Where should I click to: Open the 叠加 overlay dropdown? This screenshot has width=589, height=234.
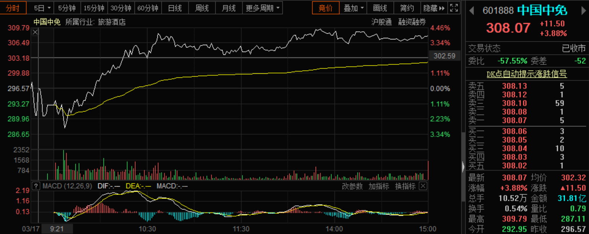tap(354, 8)
